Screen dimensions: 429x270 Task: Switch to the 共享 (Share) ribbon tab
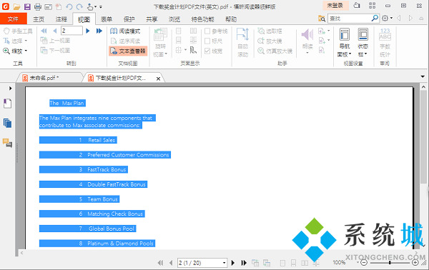tap(152, 19)
